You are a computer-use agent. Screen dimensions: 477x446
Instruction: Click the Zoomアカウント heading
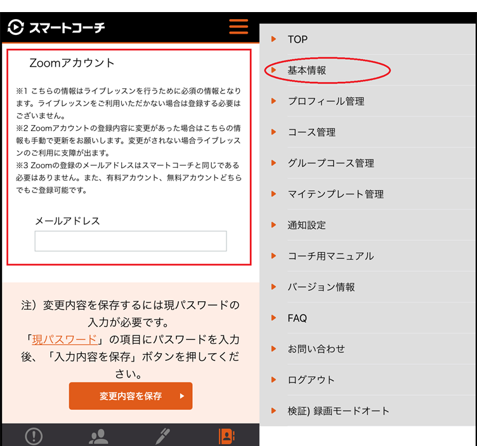click(x=72, y=63)
